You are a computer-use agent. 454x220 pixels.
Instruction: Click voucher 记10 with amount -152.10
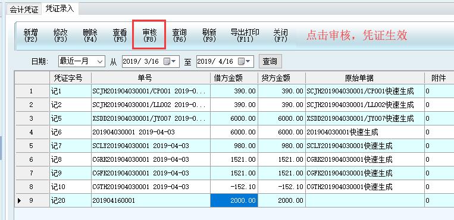[70, 187]
